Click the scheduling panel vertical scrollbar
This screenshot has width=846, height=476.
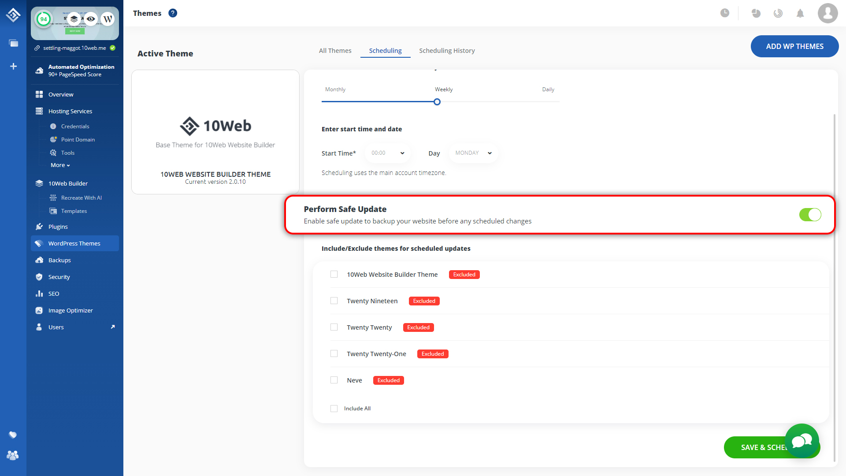coord(835,287)
